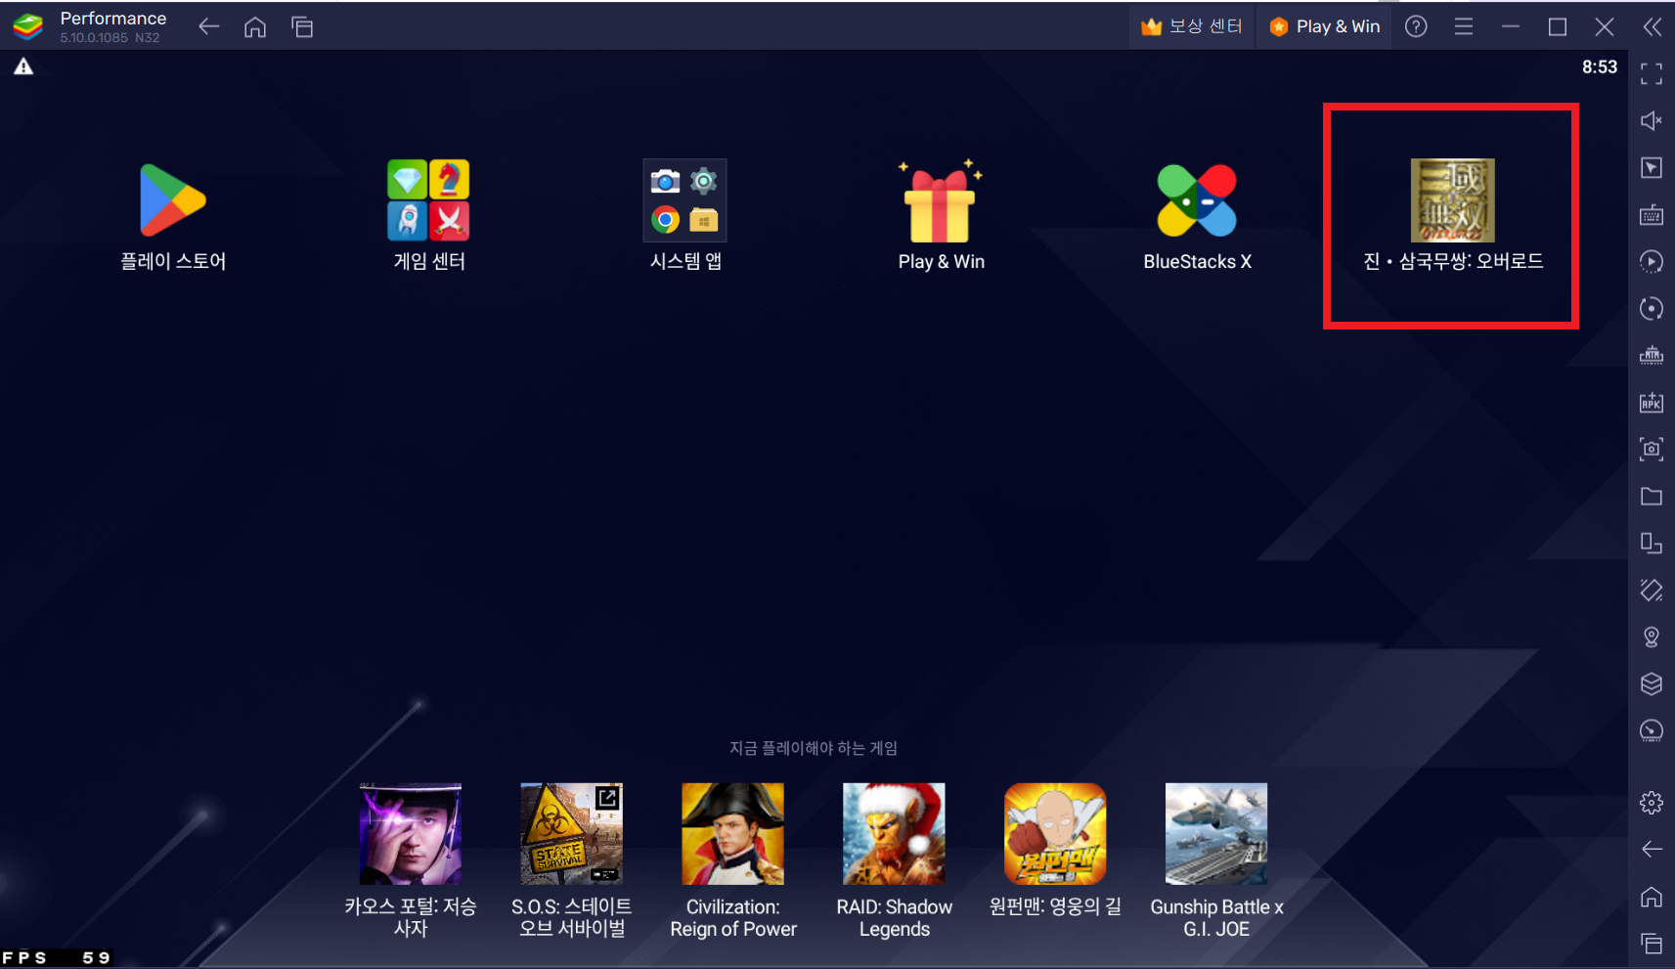Viewport: 1675px width, 969px height.
Task: Toggle cursor lock in sidebar
Action: [1652, 167]
